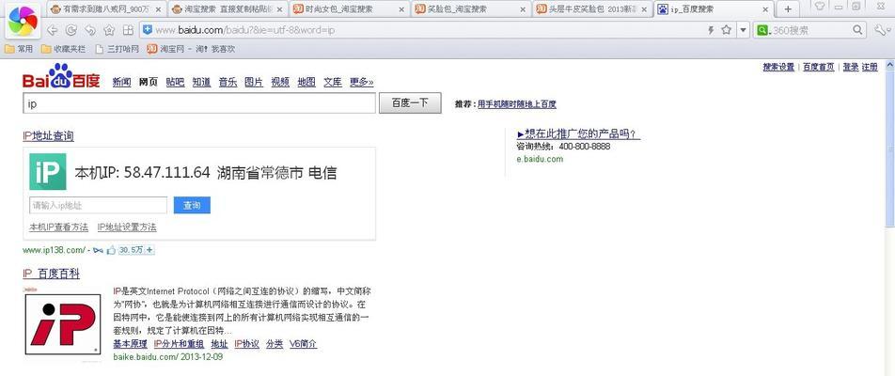Close the 头层牛皮笑脸包 tab
Viewport: 895px width, 376px height.
coord(644,9)
